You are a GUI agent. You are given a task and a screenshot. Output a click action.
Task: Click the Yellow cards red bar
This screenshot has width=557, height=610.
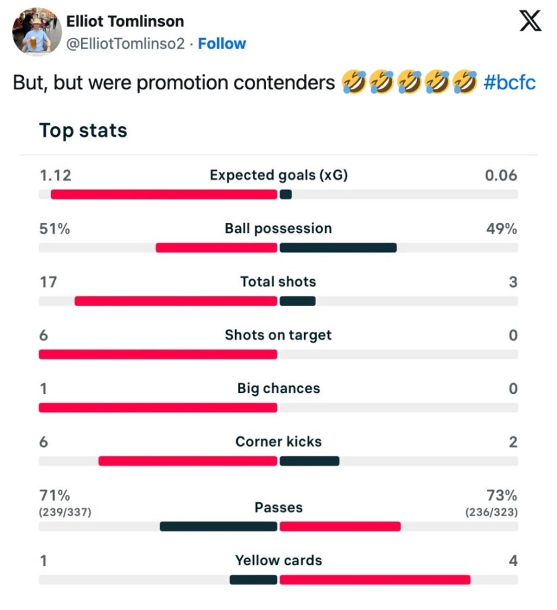coord(375,580)
